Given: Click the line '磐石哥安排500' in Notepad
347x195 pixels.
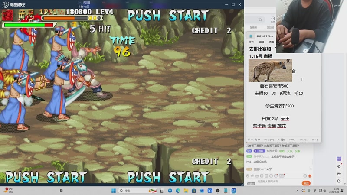Looking at the screenshot, I should 274,86.
